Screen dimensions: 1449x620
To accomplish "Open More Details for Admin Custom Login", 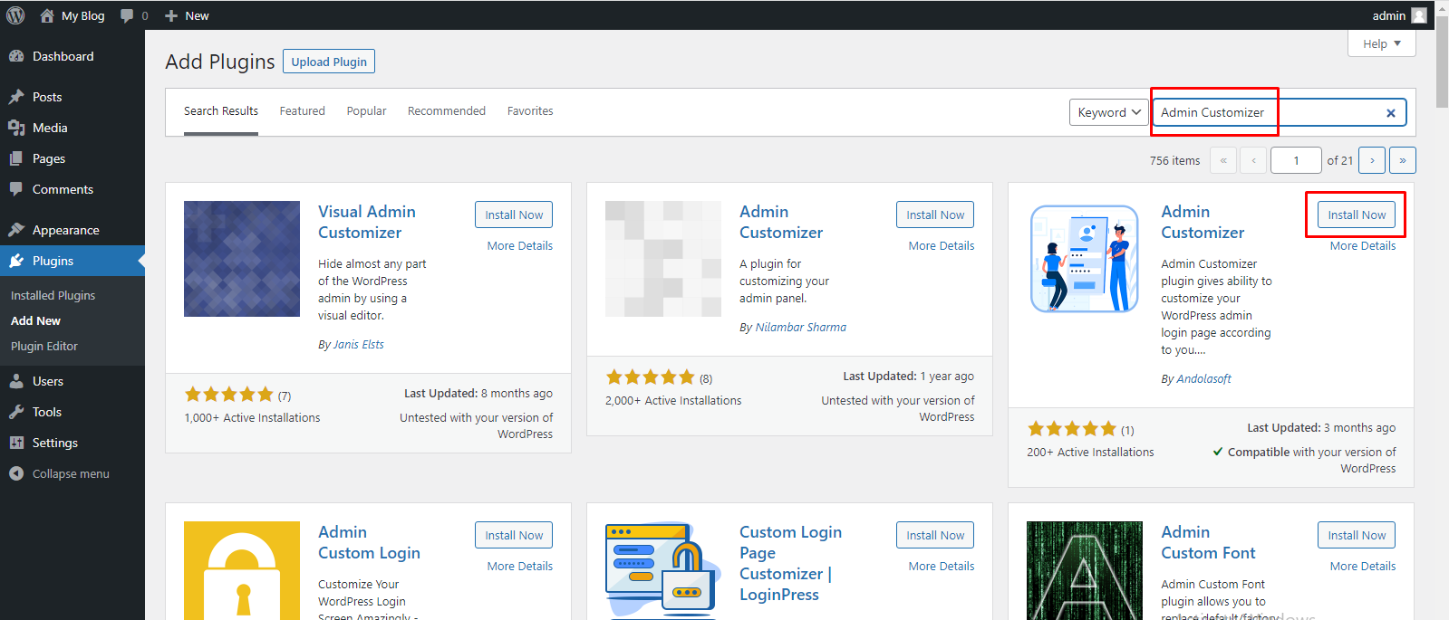I will [520, 566].
